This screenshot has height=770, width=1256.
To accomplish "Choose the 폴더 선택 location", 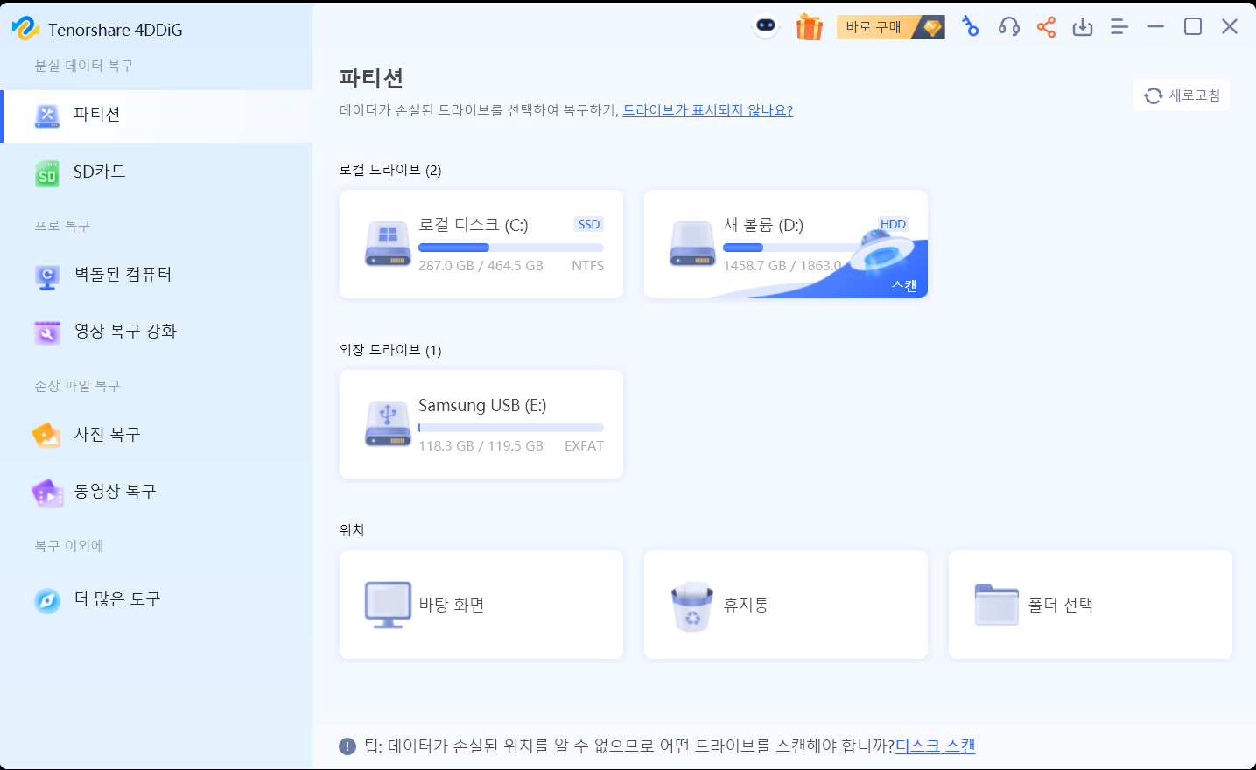I will pos(1091,605).
